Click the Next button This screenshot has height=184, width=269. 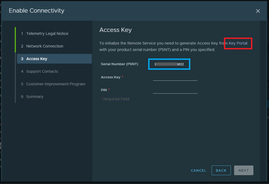click(x=243, y=170)
